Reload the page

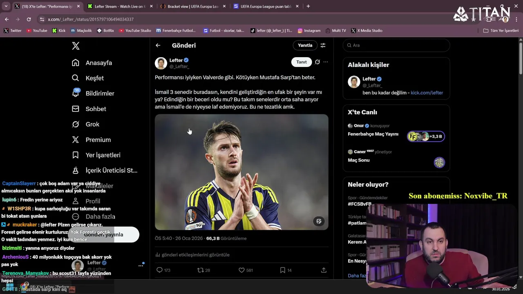pos(29,19)
